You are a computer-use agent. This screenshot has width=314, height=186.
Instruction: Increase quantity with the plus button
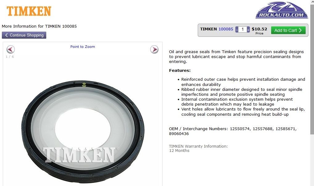(248, 29)
